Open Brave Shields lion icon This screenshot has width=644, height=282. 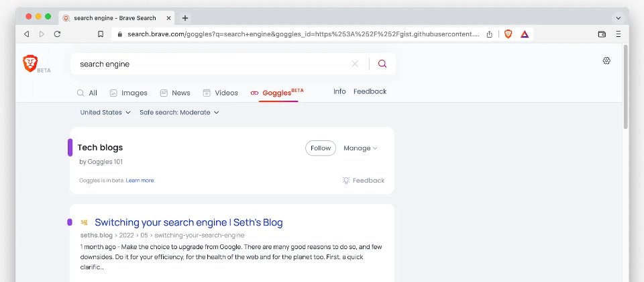(x=508, y=34)
